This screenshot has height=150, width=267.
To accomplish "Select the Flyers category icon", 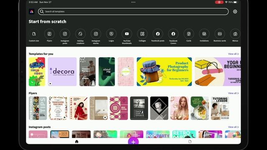I will click(x=49, y=34).
